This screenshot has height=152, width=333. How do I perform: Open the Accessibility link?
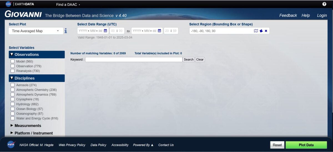point(120,145)
